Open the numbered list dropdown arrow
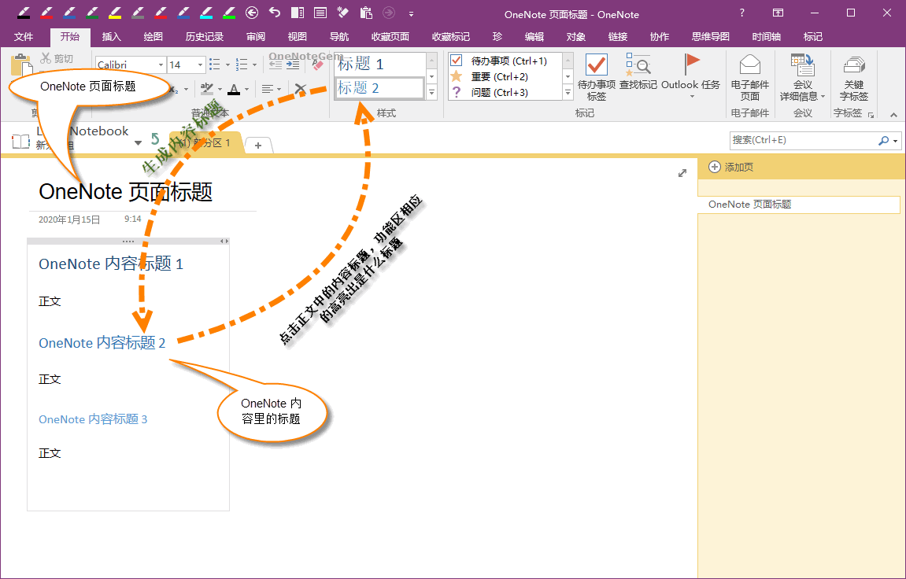 tap(254, 65)
